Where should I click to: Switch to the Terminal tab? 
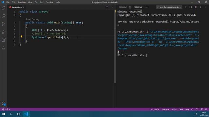[138, 7]
